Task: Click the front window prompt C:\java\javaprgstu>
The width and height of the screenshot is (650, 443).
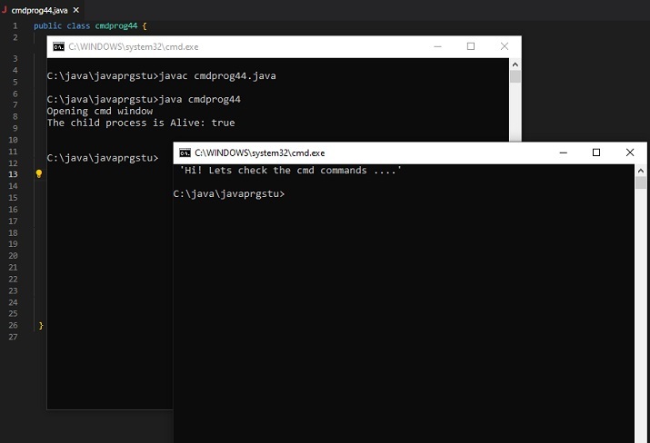Action: tap(229, 193)
